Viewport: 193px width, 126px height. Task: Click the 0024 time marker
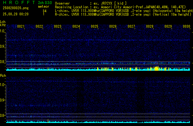click(76, 26)
